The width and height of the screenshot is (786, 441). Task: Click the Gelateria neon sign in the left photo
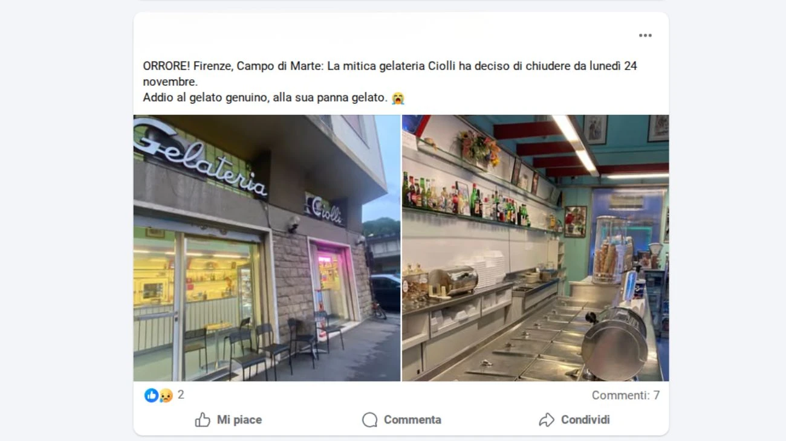[x=200, y=156]
